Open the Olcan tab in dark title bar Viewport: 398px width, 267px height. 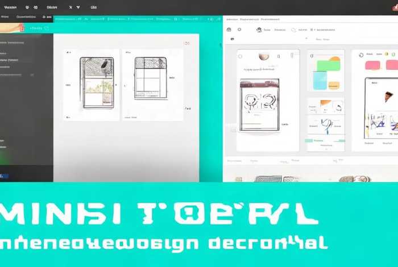pos(52,8)
